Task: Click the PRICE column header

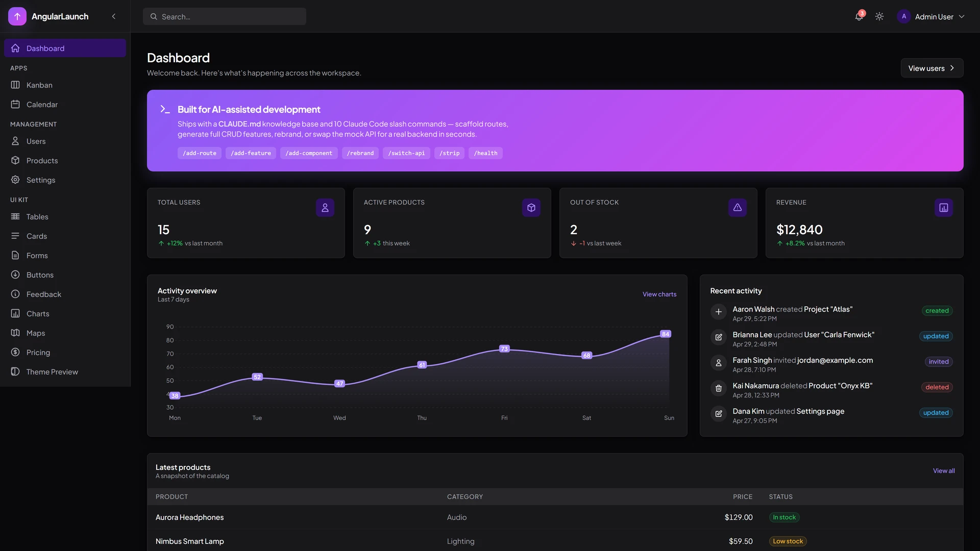Action: click(743, 497)
